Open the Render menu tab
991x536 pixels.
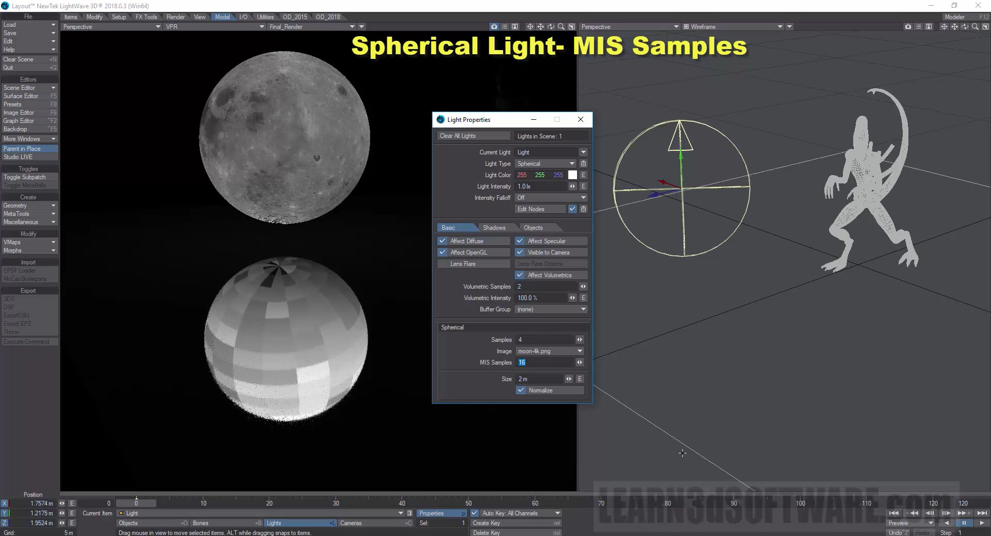[175, 17]
